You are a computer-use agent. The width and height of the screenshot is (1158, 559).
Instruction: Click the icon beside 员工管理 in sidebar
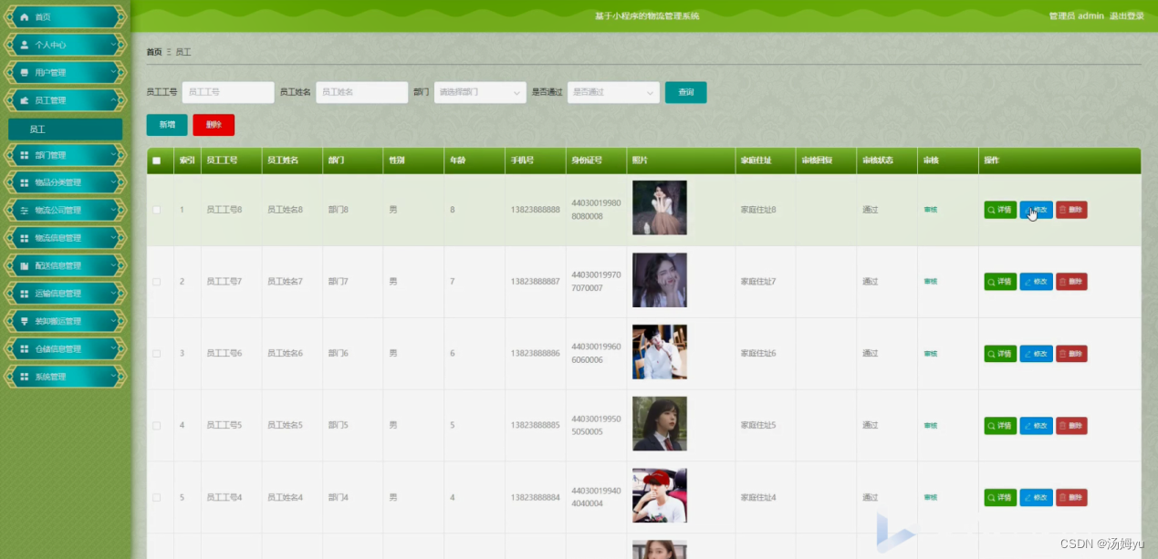tap(25, 100)
